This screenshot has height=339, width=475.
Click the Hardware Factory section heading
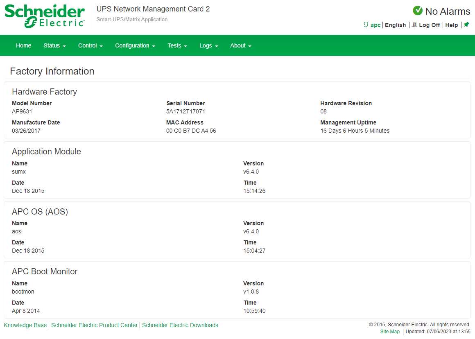(44, 92)
